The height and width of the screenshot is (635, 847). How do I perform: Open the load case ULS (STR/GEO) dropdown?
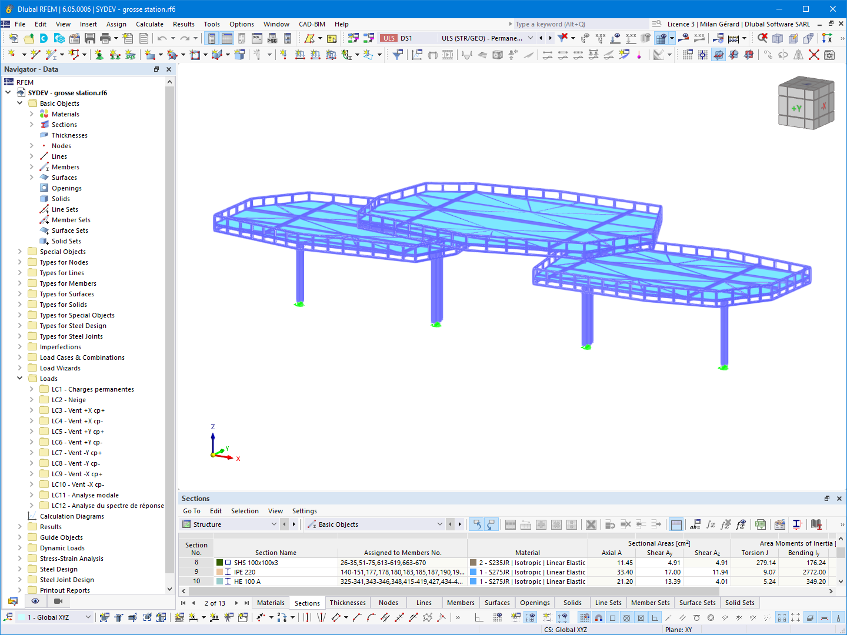(530, 38)
